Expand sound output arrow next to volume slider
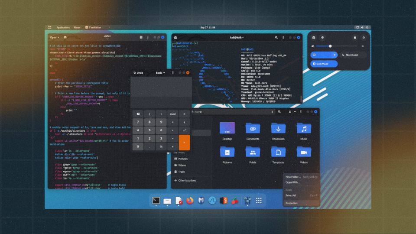 tap(363, 46)
